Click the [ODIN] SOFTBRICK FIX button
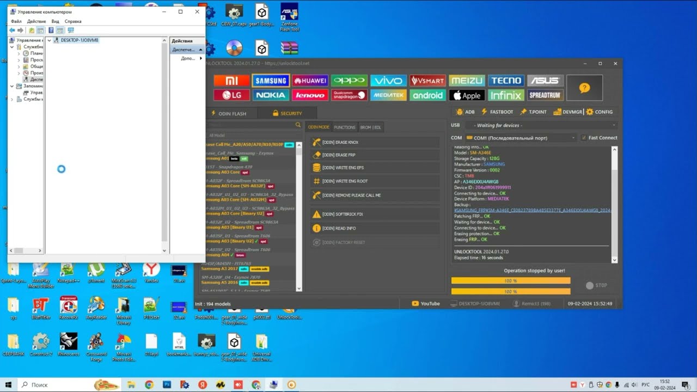Image resolution: width=697 pixels, height=392 pixels. pyautogui.click(x=375, y=214)
